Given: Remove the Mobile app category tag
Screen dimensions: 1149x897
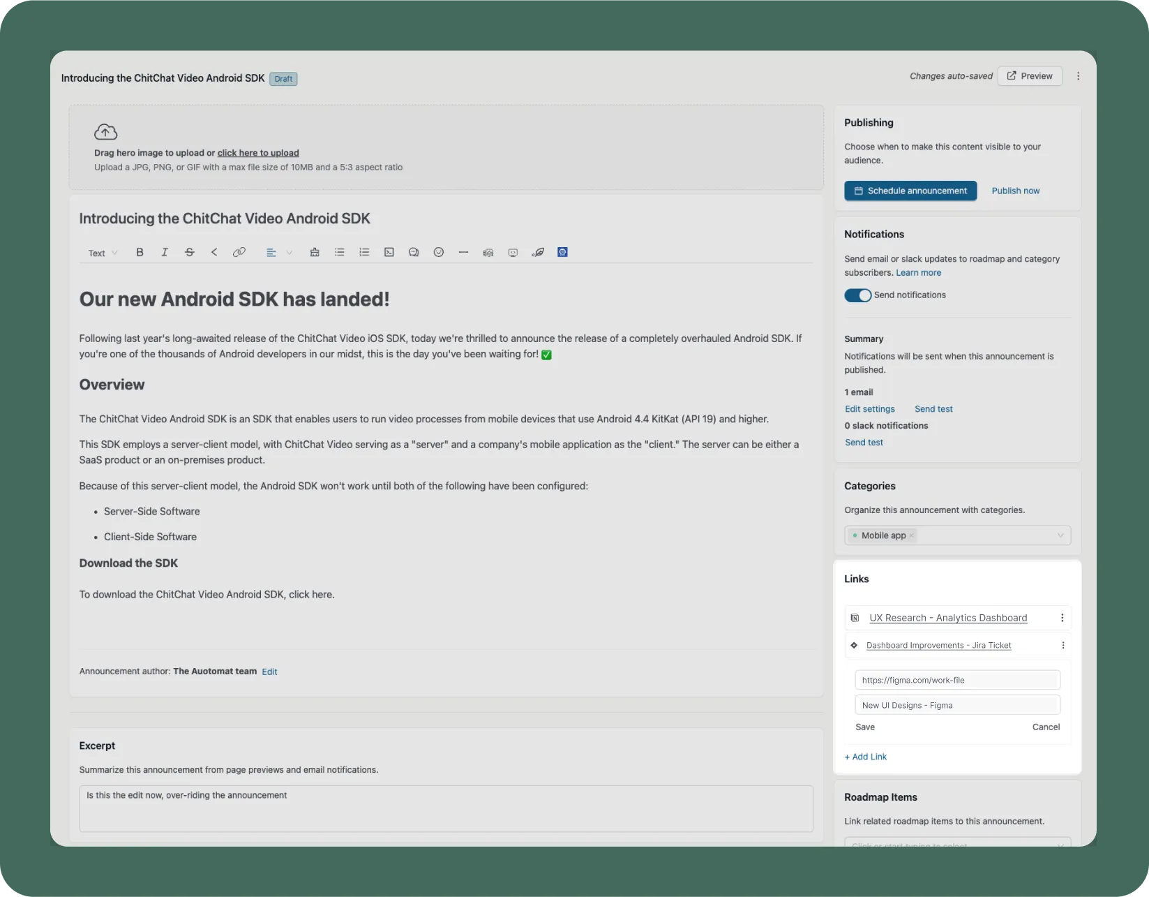Looking at the screenshot, I should point(910,535).
